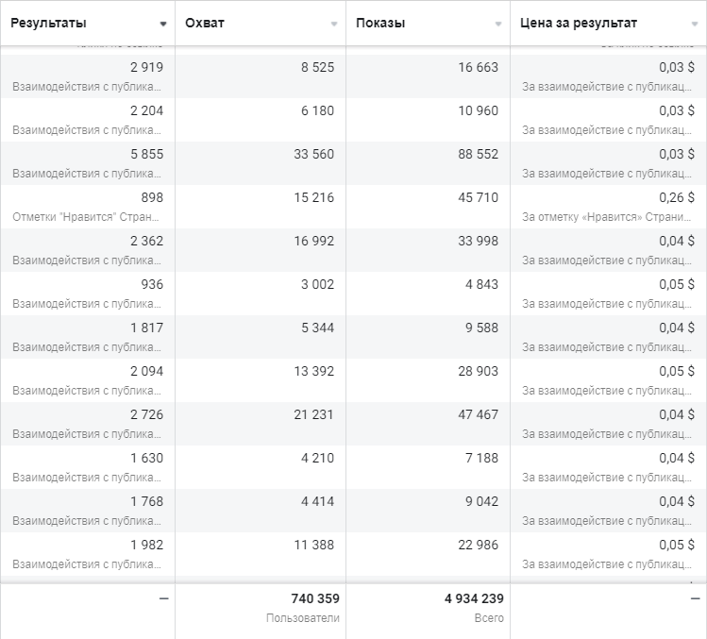Viewport: 707px width, 639px height.
Task: Select the results cell showing 1 982
Action: 88,554
